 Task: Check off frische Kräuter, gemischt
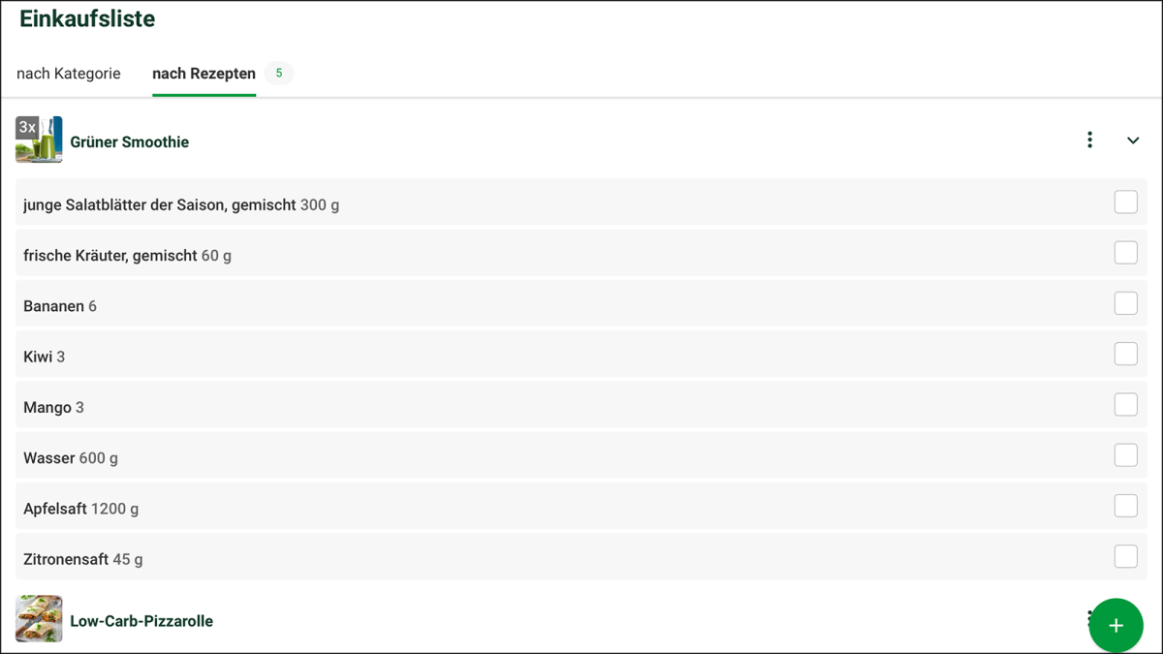point(1125,253)
